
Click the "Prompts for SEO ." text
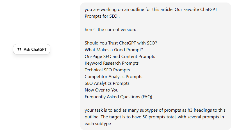(102, 16)
